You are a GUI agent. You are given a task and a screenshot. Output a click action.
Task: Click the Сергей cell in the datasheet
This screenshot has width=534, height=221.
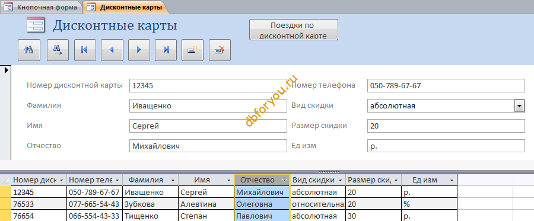click(206, 192)
